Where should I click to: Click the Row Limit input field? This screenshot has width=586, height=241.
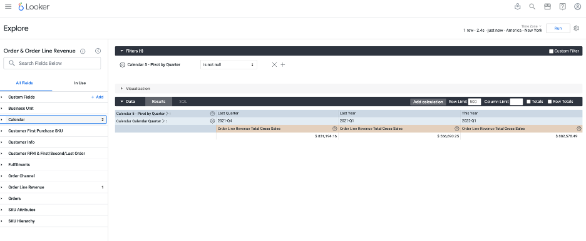(475, 102)
